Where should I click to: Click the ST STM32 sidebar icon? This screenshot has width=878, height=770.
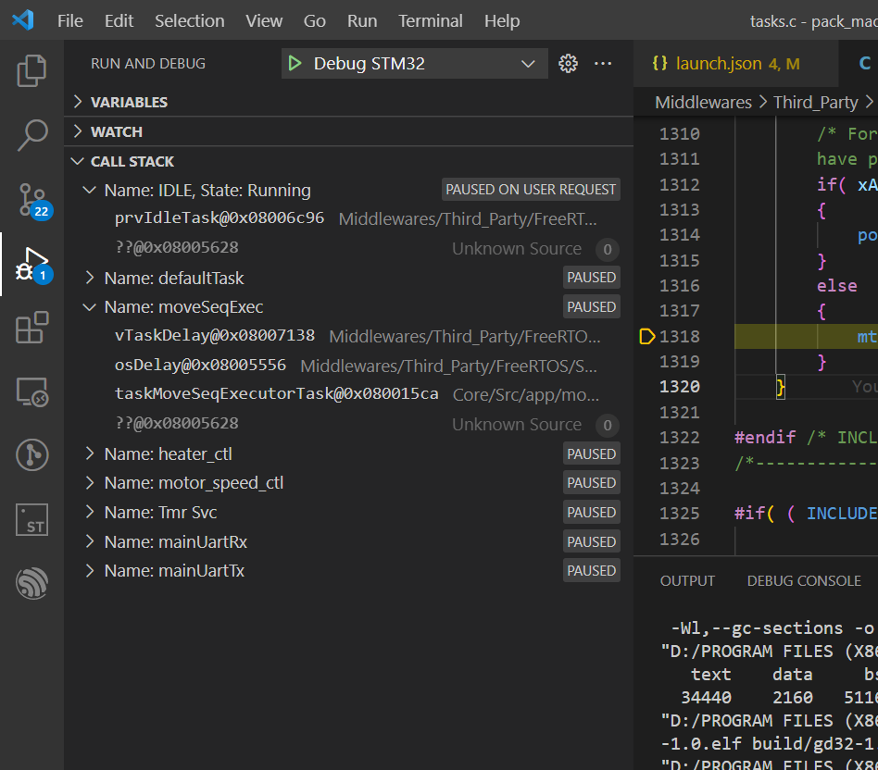point(31,519)
